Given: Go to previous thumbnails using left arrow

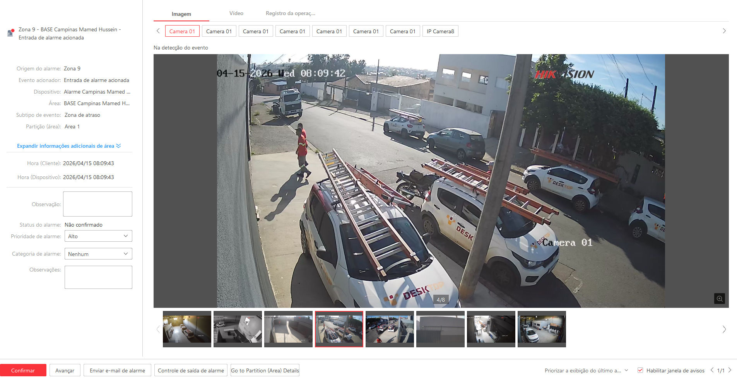Looking at the screenshot, I should [x=158, y=329].
